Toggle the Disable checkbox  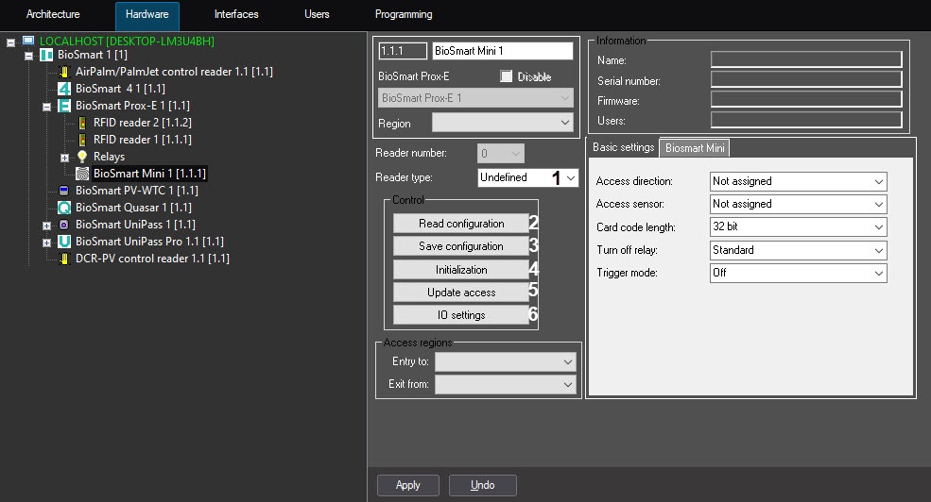506,76
